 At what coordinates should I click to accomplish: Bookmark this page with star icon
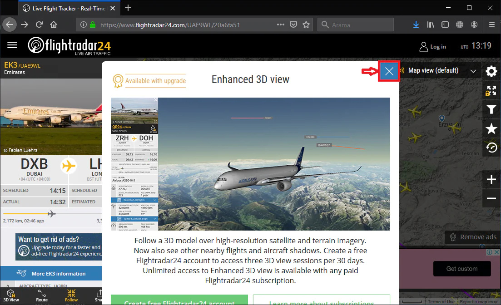306,25
